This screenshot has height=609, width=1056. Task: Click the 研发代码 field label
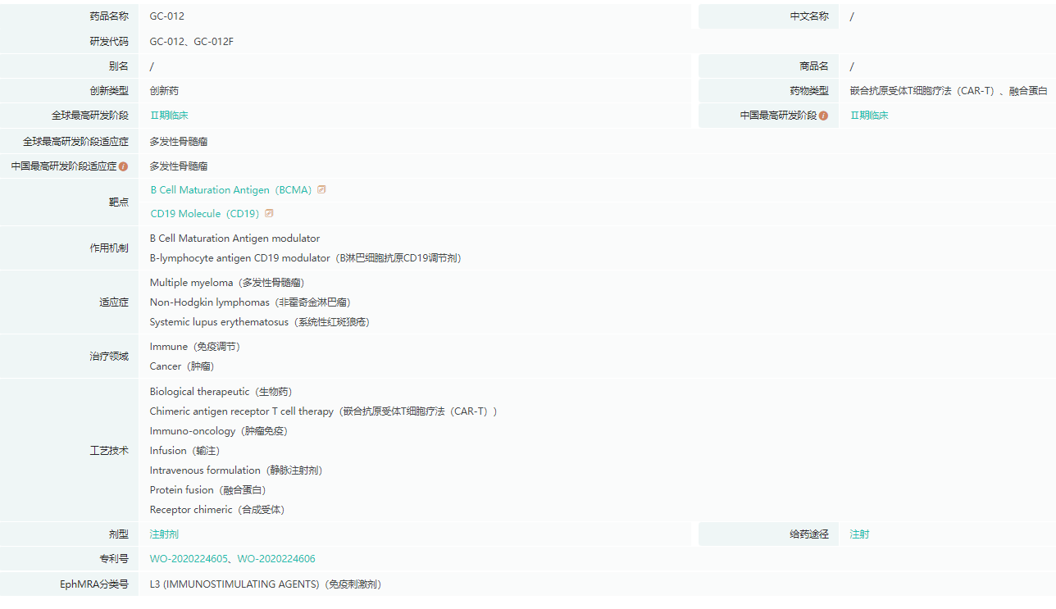pos(109,42)
